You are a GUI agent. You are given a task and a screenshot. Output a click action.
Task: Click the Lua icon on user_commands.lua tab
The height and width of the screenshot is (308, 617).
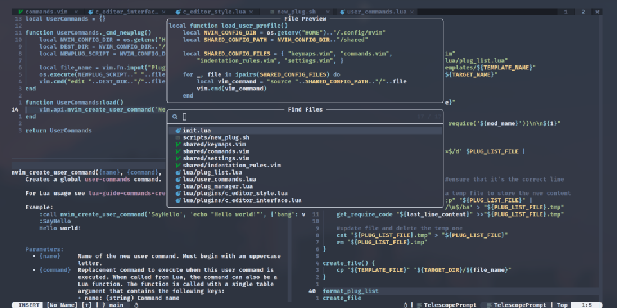(343, 12)
